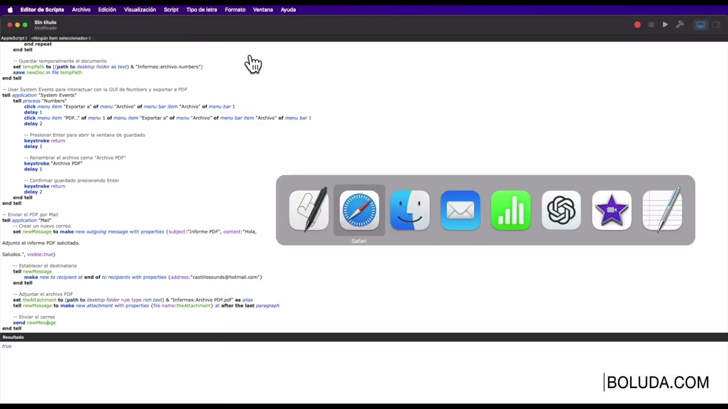Open the Apple menu
The height and width of the screenshot is (409, 728).
10,10
